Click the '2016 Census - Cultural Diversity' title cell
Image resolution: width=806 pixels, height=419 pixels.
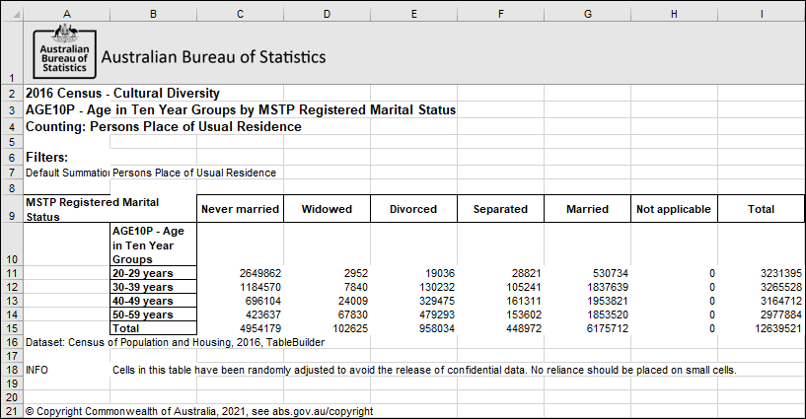(x=122, y=94)
